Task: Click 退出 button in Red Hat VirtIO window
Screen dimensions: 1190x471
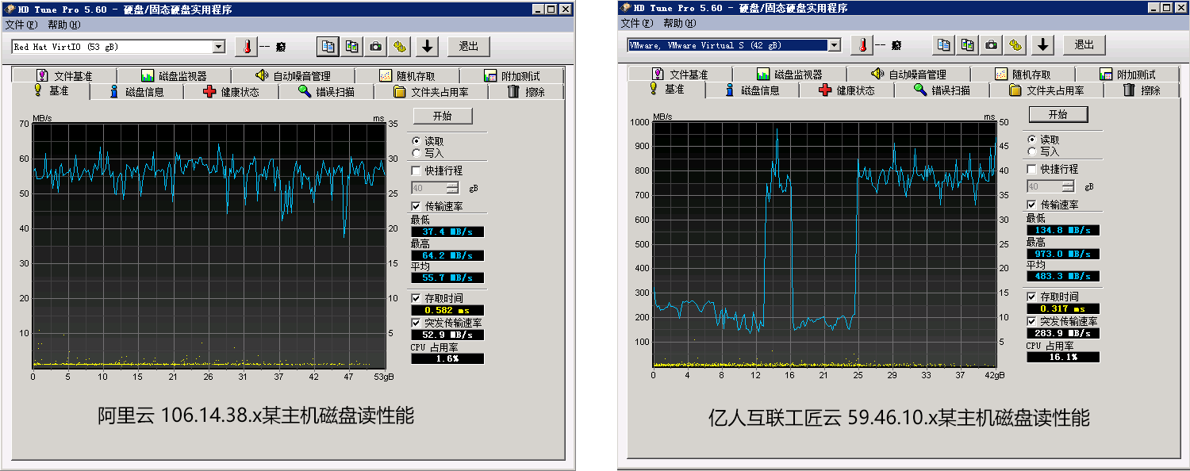Action: [469, 46]
